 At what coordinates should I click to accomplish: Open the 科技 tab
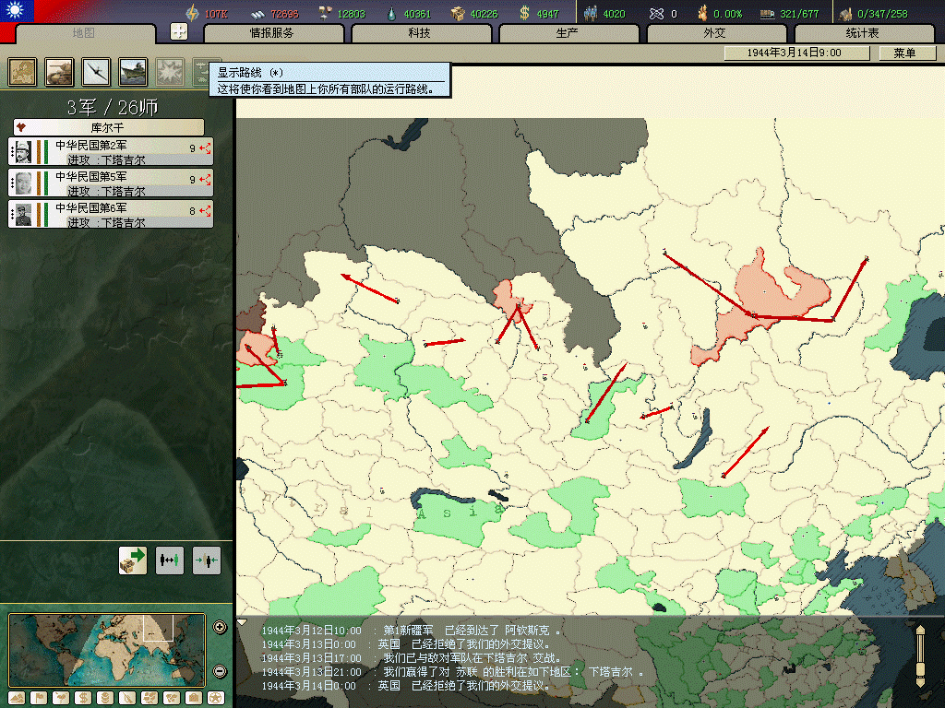[419, 33]
